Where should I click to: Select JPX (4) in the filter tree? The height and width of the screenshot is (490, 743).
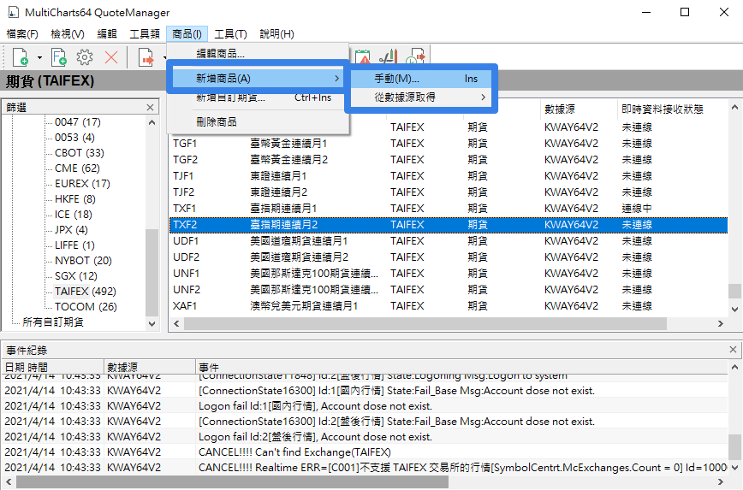click(x=71, y=230)
